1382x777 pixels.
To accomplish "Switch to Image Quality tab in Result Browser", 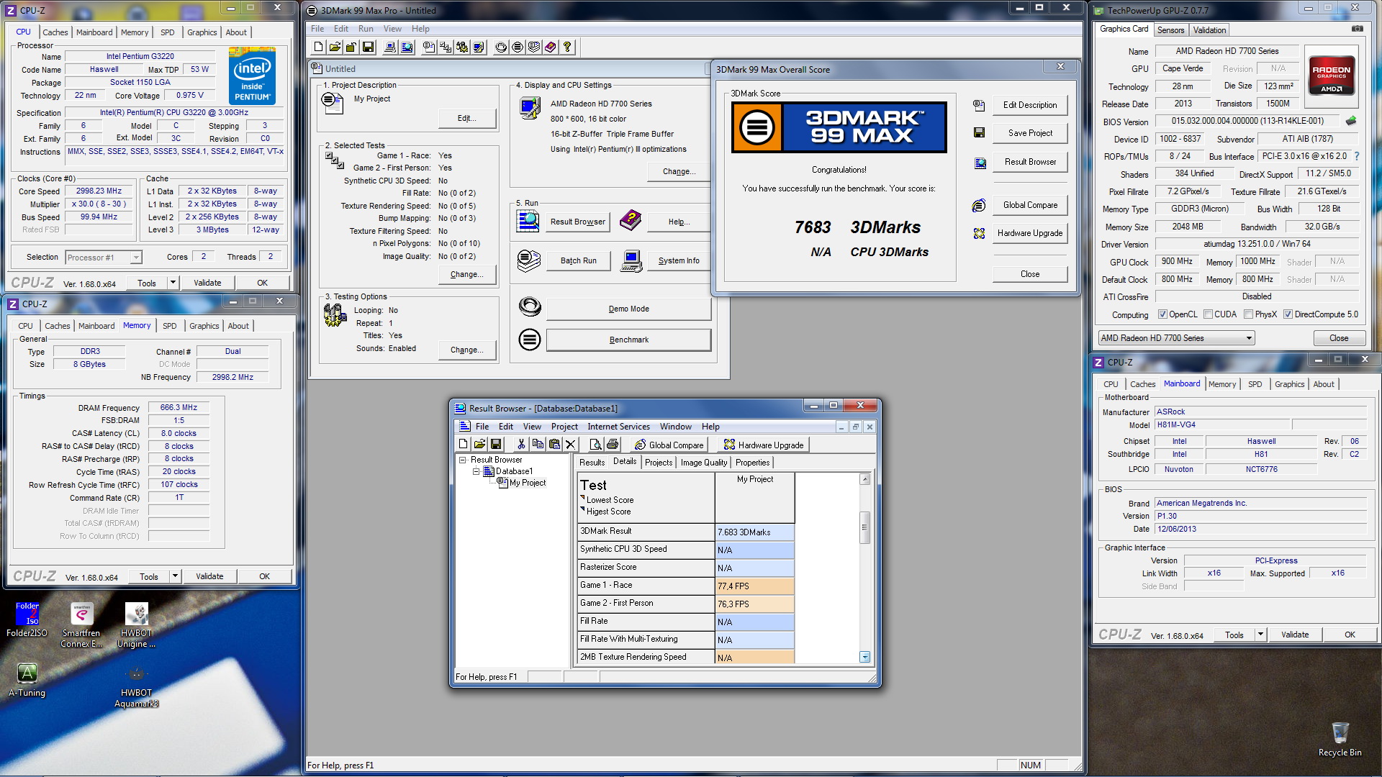I will click(703, 463).
